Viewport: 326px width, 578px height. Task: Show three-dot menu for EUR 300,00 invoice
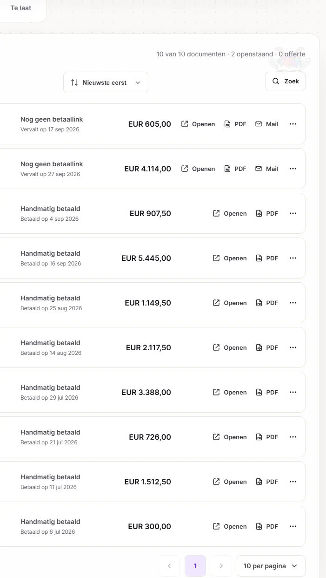(x=293, y=526)
